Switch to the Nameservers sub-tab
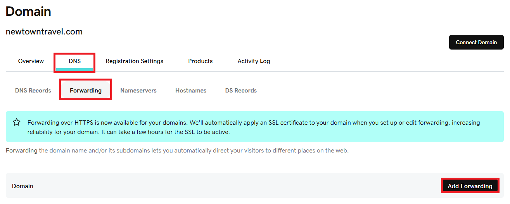The image size is (510, 204). (138, 91)
